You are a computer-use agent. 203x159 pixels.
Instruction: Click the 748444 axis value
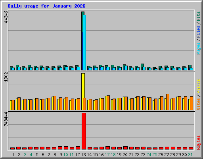click(x=6, y=119)
